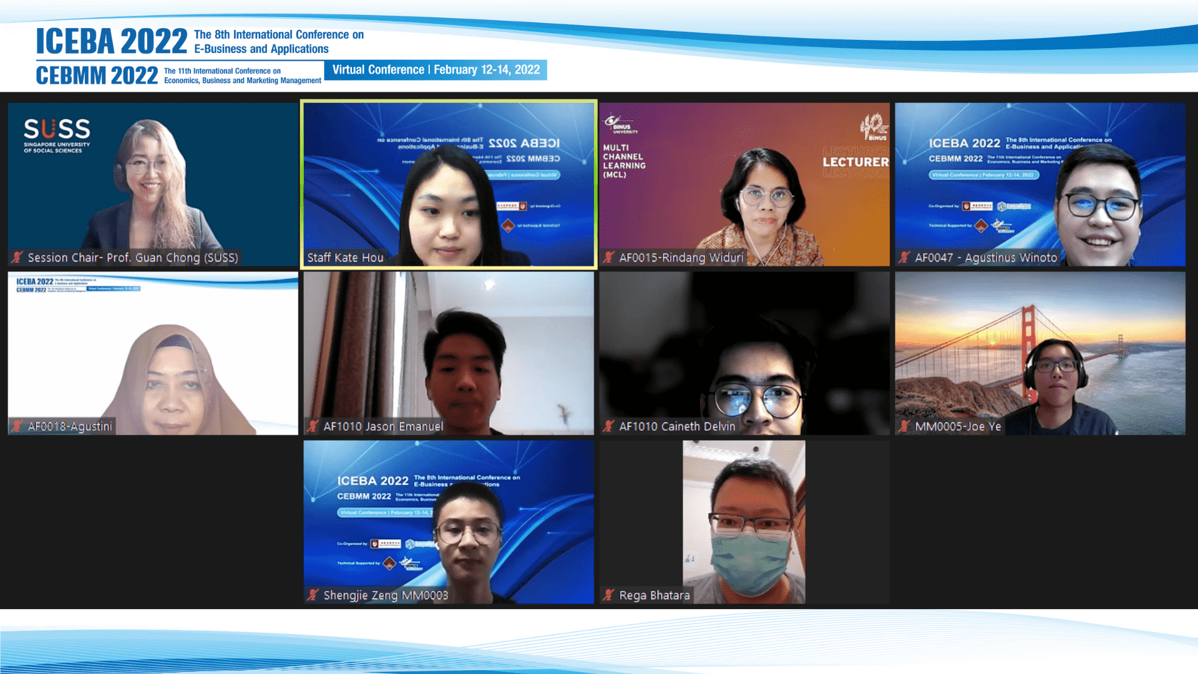This screenshot has width=1198, height=674.
Task: Click the 'AF0018-Agustini' name label
Action: click(x=70, y=427)
